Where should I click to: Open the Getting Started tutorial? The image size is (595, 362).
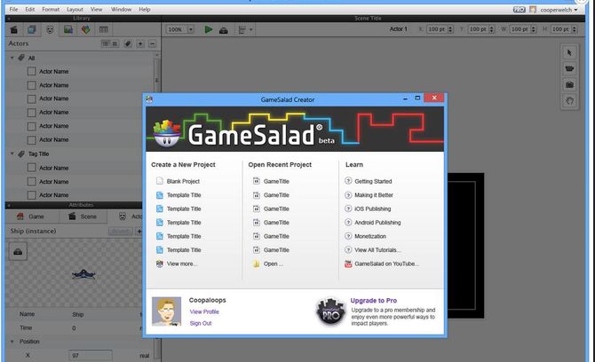tap(373, 181)
